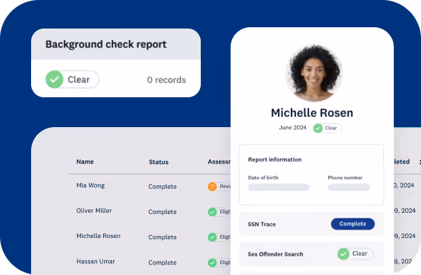The width and height of the screenshot is (421, 275).
Task: Click the Date of birth field placeholder
Action: [x=279, y=187]
